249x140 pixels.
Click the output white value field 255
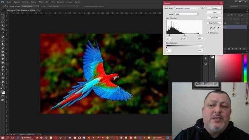pos(200,51)
